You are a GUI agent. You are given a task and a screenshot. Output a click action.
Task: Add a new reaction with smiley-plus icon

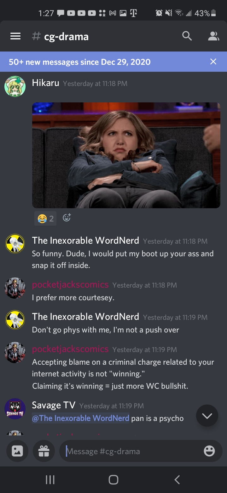(x=67, y=218)
